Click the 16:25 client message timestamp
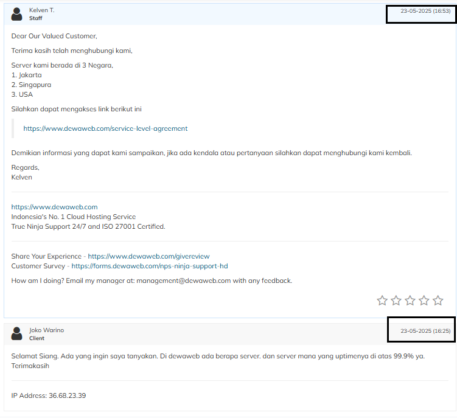This screenshot has height=418, width=457. 425,331
